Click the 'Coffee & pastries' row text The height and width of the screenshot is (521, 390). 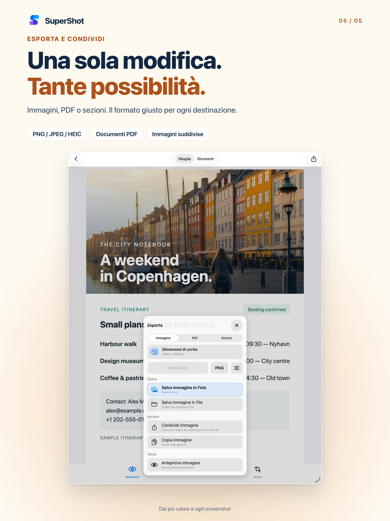point(122,378)
